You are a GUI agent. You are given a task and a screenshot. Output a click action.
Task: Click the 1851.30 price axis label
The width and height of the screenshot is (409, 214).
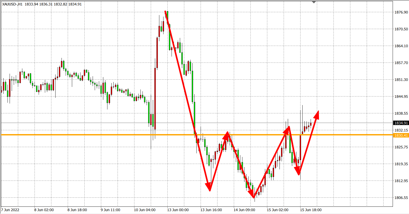401,80
